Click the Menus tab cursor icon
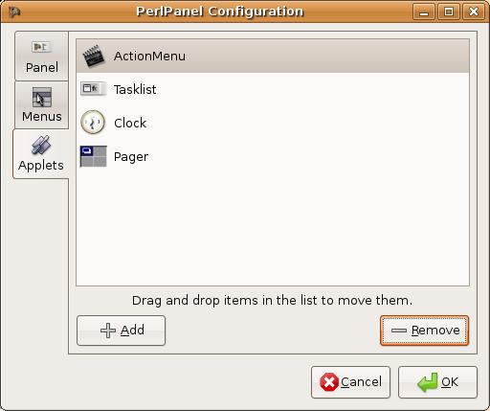 tap(42, 97)
